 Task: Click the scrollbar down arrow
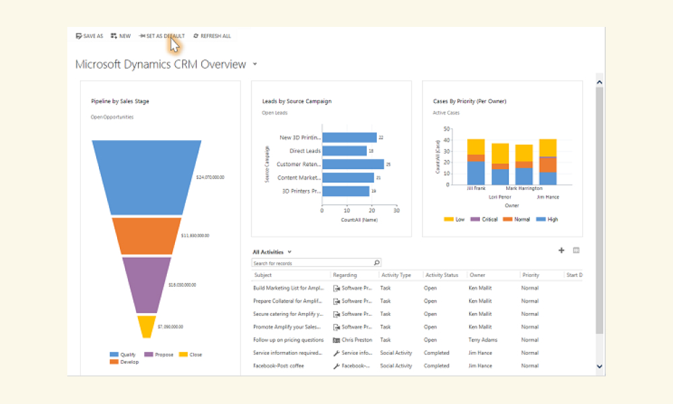tap(600, 366)
